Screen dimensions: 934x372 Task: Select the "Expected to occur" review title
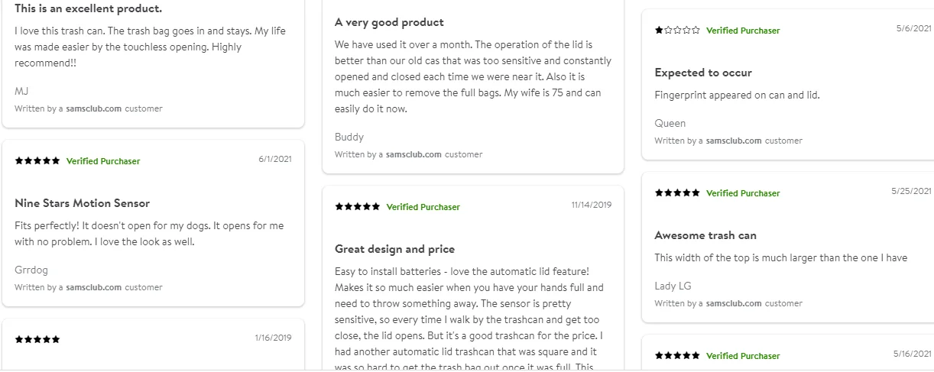click(x=703, y=73)
